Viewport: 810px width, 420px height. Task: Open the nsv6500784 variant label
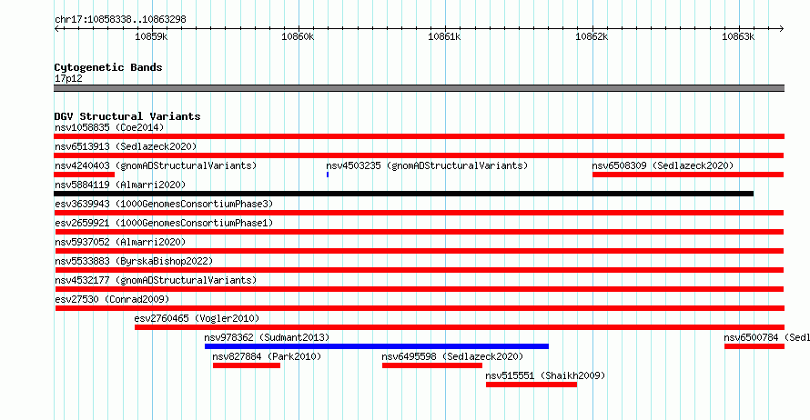766,337
